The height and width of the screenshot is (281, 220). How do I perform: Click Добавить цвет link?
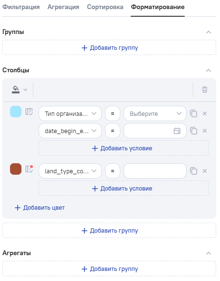coord(40,208)
